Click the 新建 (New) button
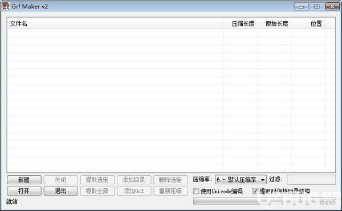This screenshot has width=342, height=211. (x=24, y=180)
